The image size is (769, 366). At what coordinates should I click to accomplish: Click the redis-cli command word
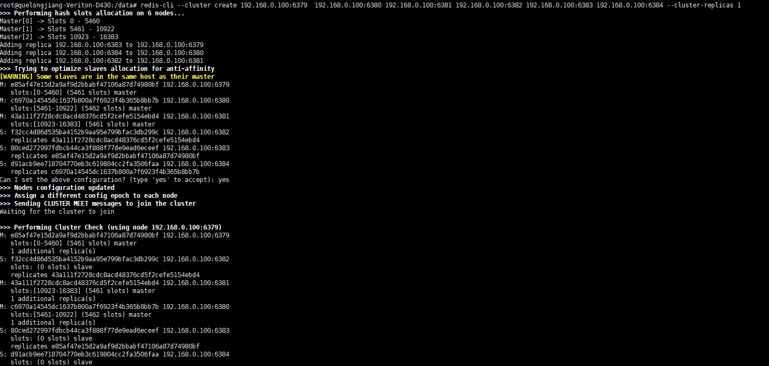click(157, 5)
